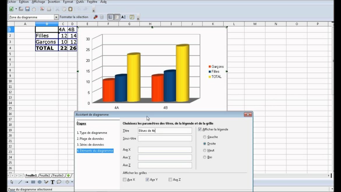Select the Line tool in the drawing toolbar

point(20,182)
